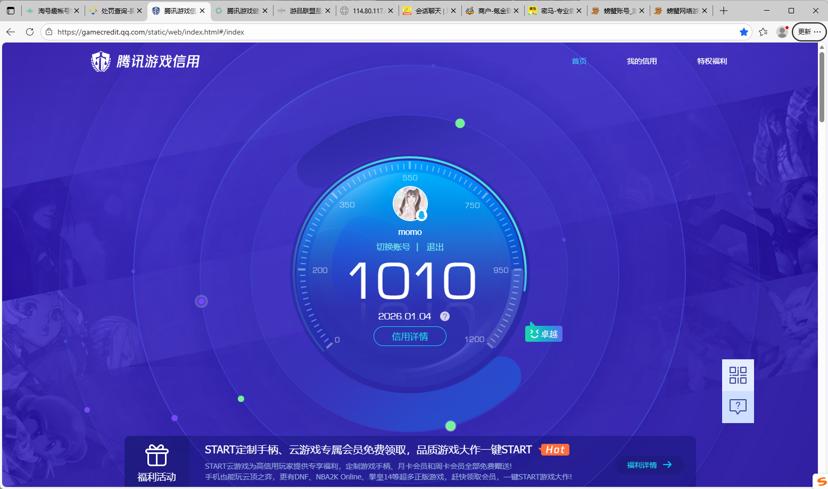Click the question mark beside date 2026.01.04
Image resolution: width=828 pixels, height=489 pixels.
pos(444,316)
